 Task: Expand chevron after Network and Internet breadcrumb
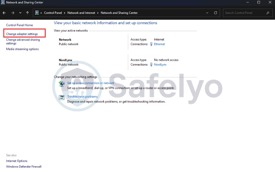pos(98,13)
